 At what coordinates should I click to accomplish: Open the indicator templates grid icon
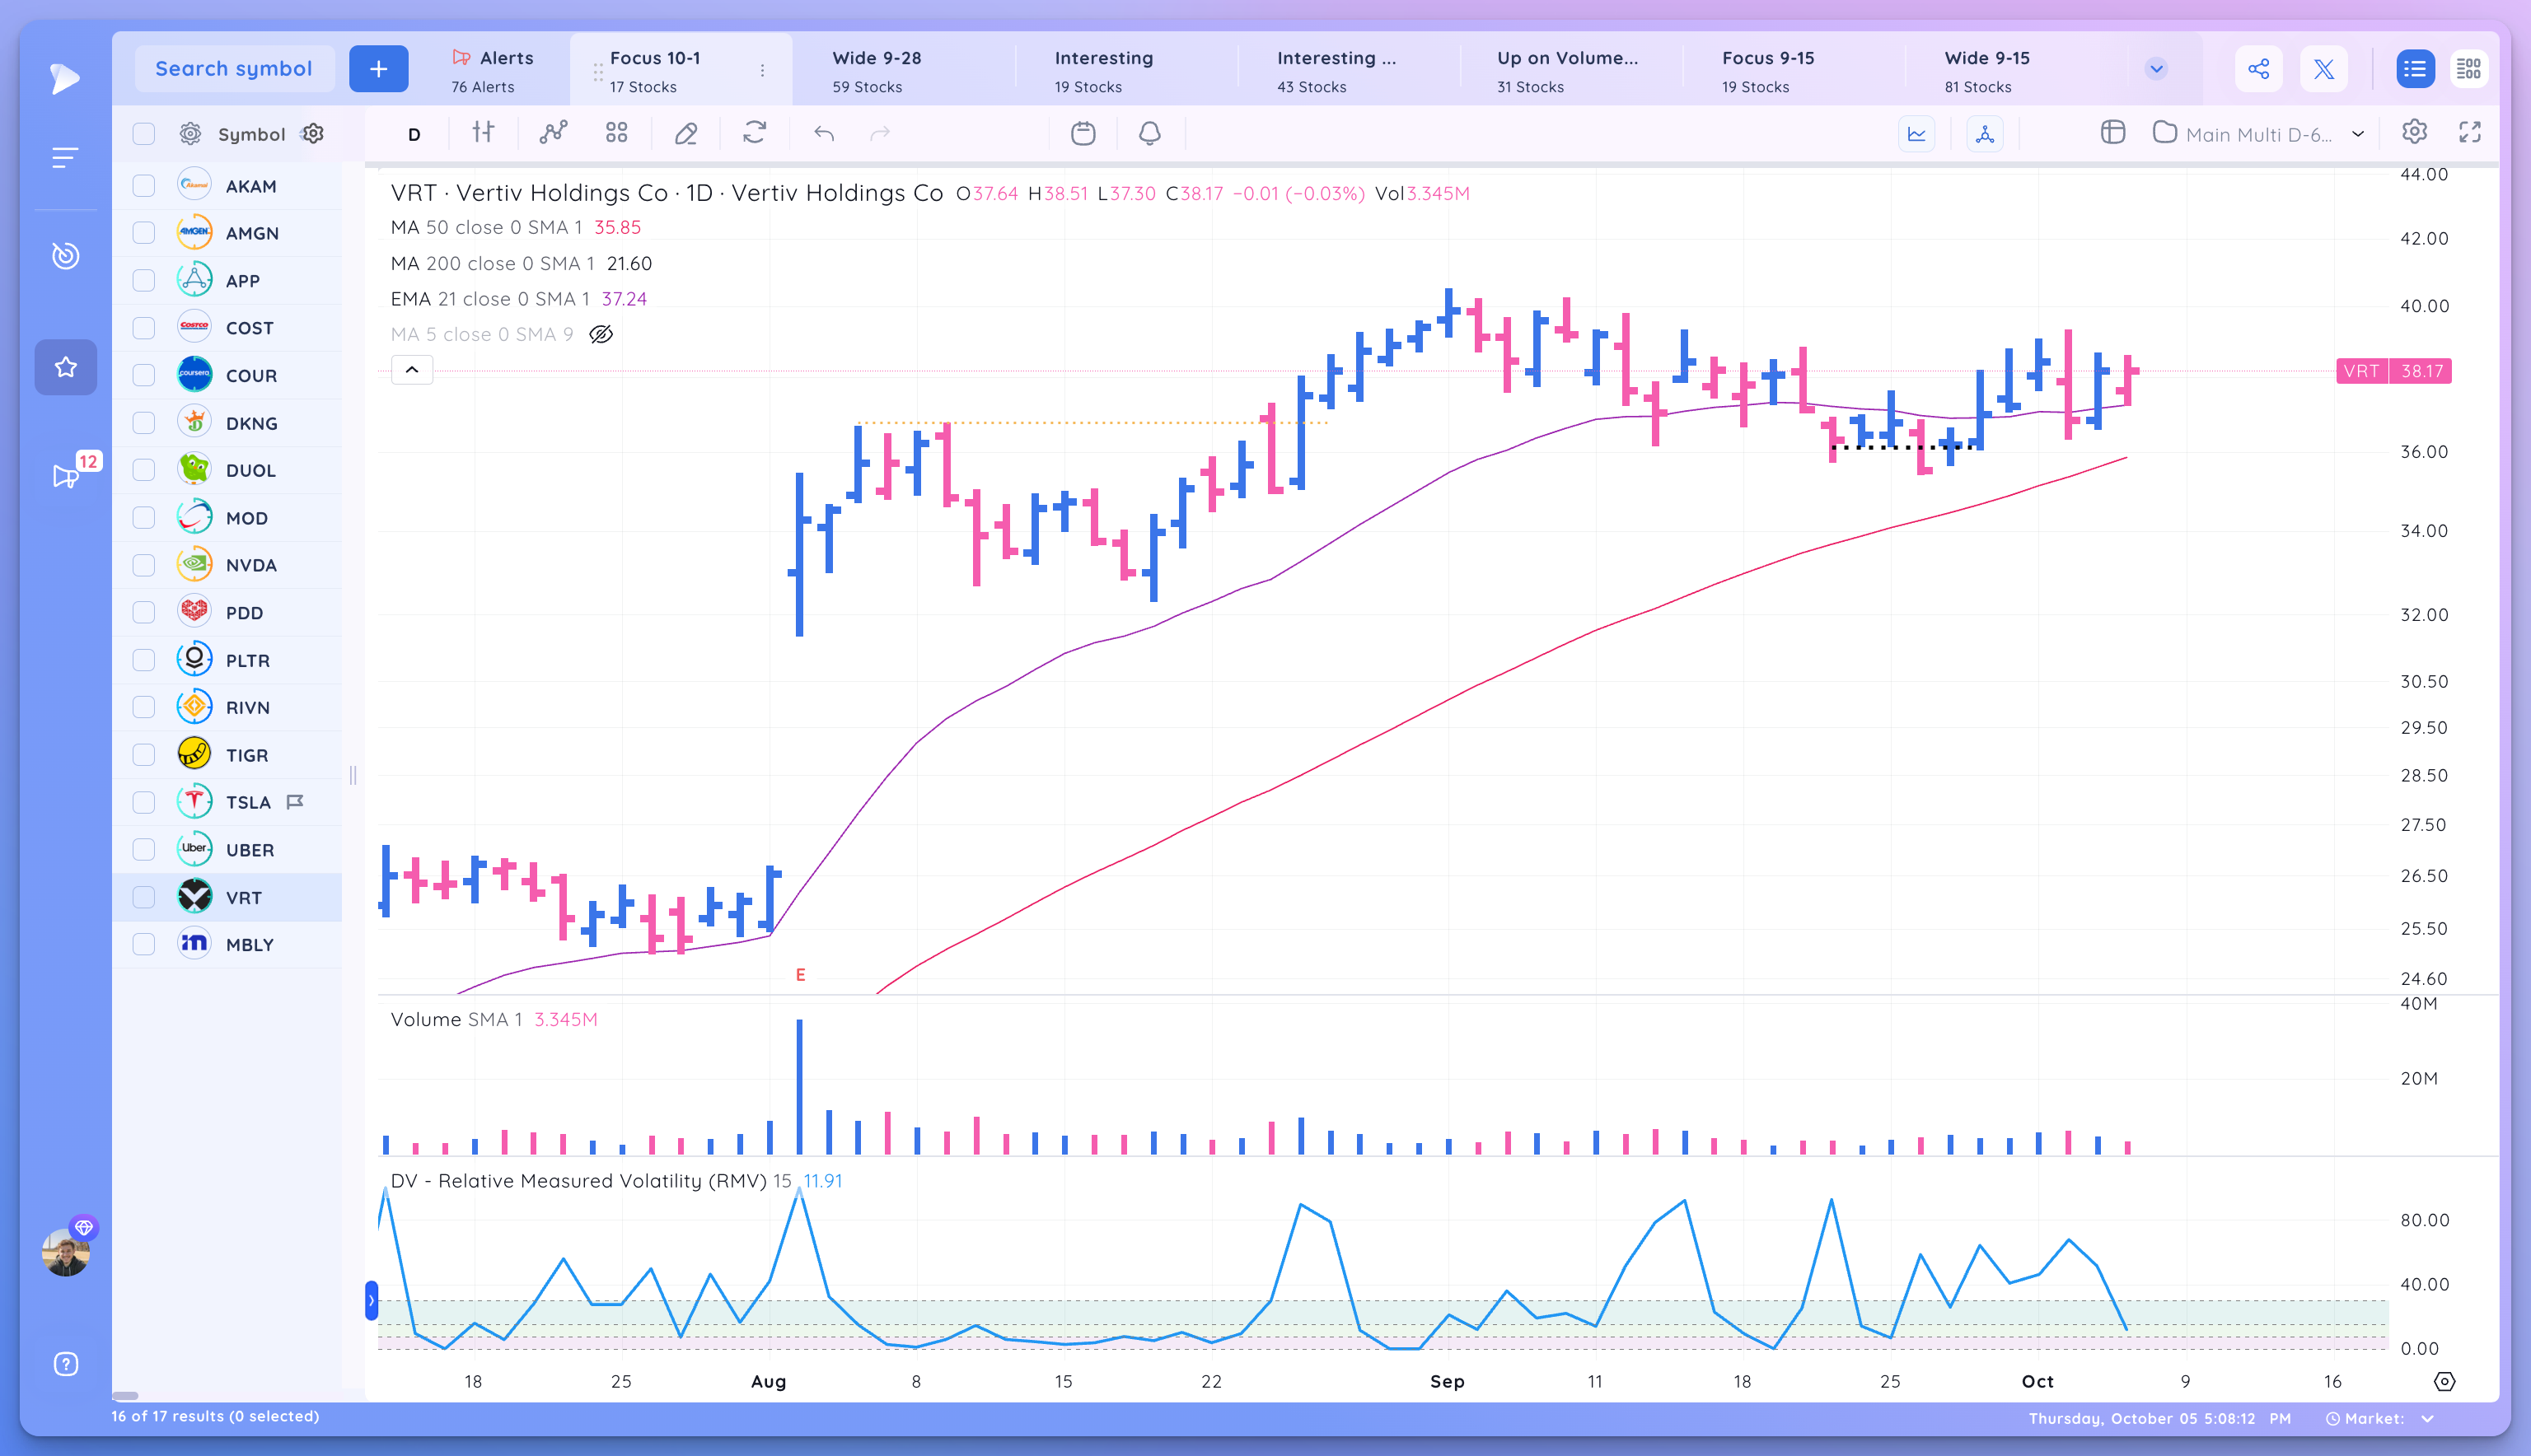[617, 133]
